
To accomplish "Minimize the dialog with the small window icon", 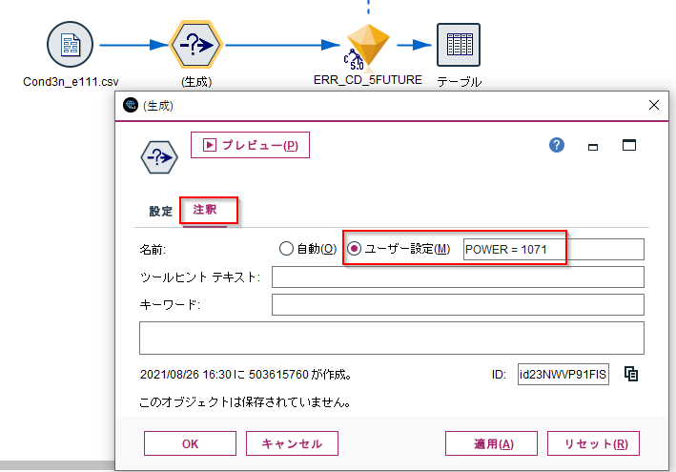I will (x=593, y=147).
